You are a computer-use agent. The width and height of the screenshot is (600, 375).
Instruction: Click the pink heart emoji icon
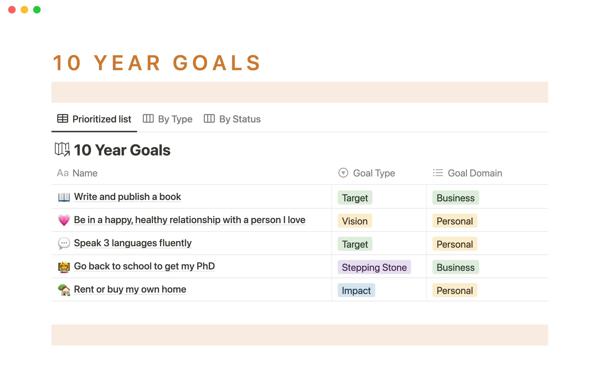[64, 220]
